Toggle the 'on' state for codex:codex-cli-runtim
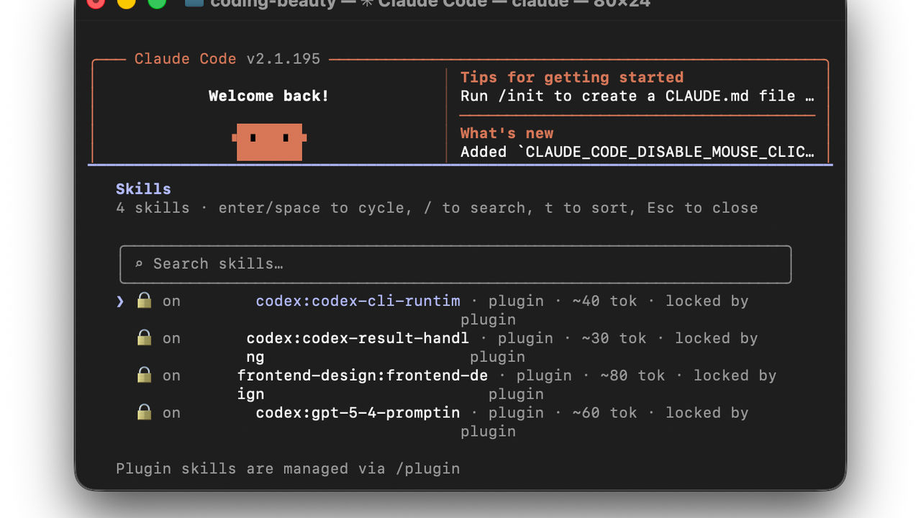The width and height of the screenshot is (921, 518). click(171, 301)
